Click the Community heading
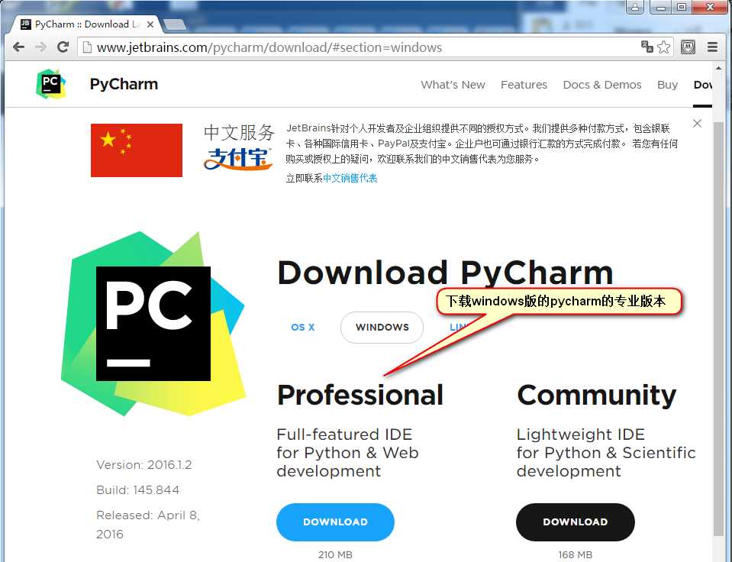The image size is (732, 562). pos(597,396)
